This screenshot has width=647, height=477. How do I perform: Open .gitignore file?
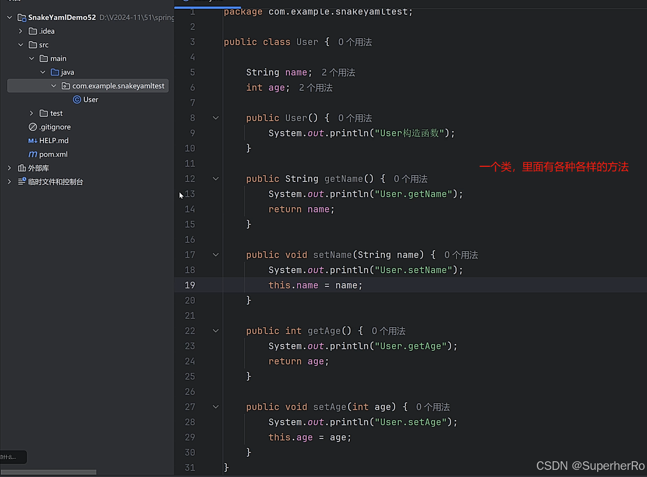tap(55, 127)
